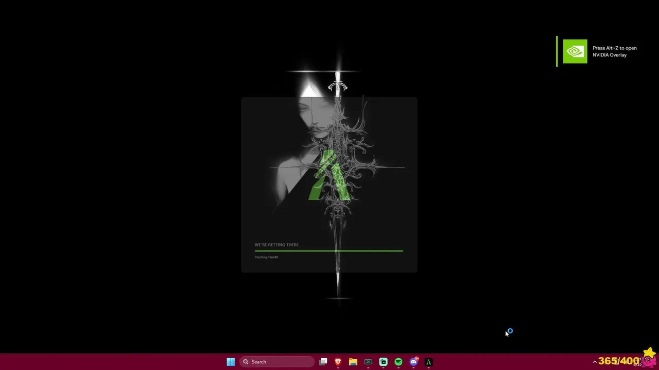Image resolution: width=659 pixels, height=370 pixels.
Task: Open the mint green taskbar app
Action: [x=383, y=362]
